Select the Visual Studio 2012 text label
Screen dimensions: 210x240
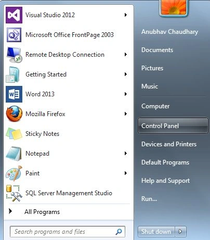click(x=50, y=15)
